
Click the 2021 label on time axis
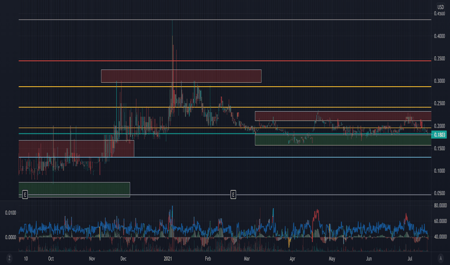(168, 259)
